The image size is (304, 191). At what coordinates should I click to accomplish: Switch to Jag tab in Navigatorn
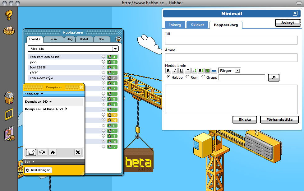(x=70, y=39)
